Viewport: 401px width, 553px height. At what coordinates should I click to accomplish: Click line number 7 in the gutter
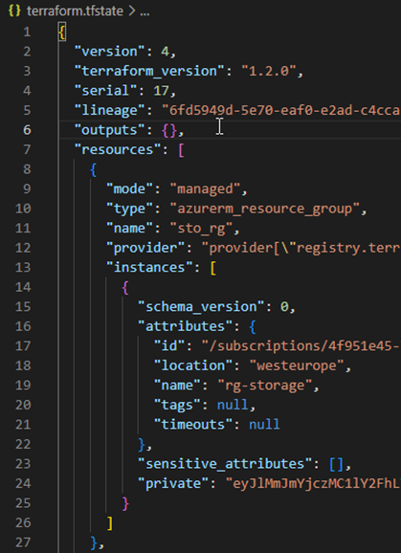[x=27, y=149]
